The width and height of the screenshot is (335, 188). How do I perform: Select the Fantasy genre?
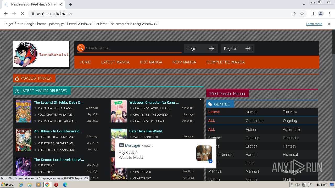(289, 146)
